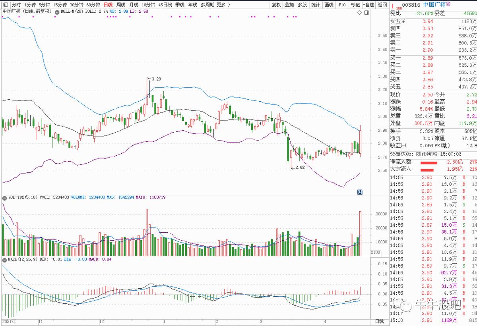Remove stock via -自选 button
This screenshot has height=326, width=477.
(x=368, y=5)
